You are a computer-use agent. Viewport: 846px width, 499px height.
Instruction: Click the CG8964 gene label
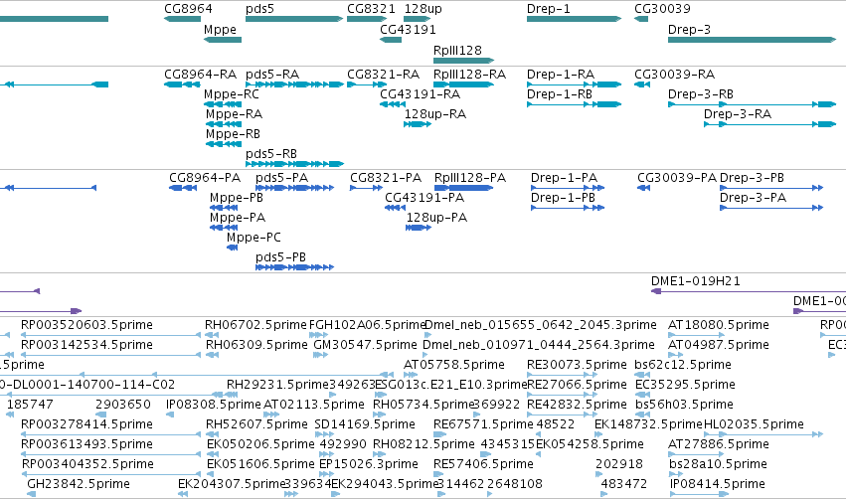click(x=188, y=9)
